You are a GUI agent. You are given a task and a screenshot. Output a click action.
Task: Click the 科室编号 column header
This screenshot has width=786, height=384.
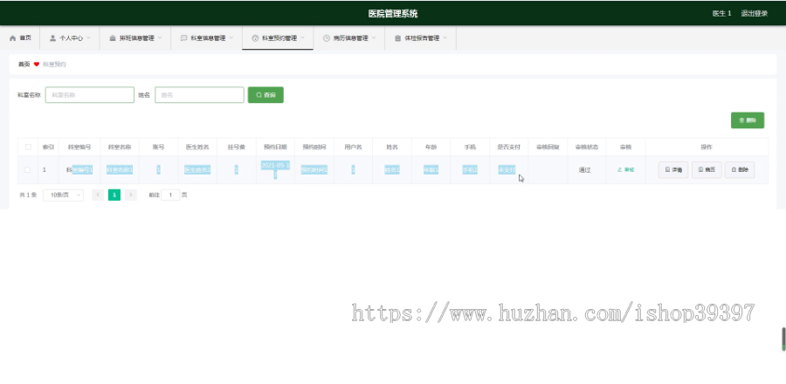tap(79, 147)
